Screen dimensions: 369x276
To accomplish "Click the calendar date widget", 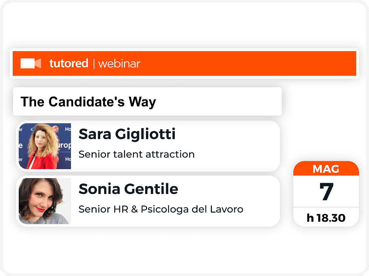I will coord(326,194).
